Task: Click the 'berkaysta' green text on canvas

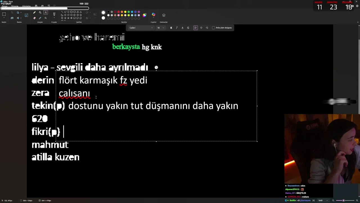Action: (126, 47)
